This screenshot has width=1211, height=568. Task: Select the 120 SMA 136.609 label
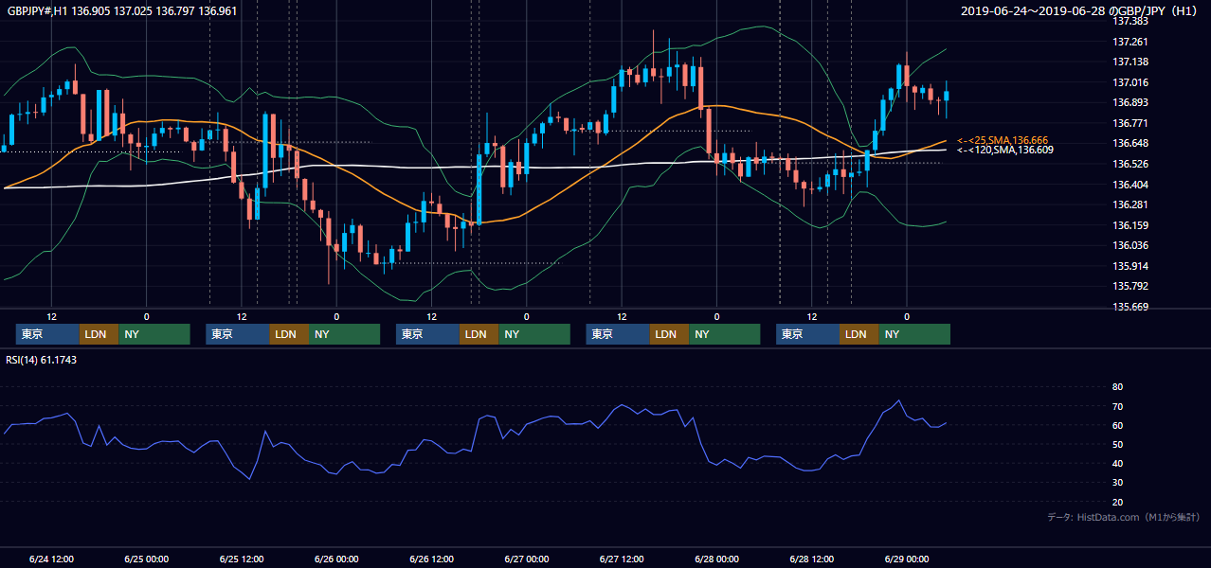[1005, 150]
